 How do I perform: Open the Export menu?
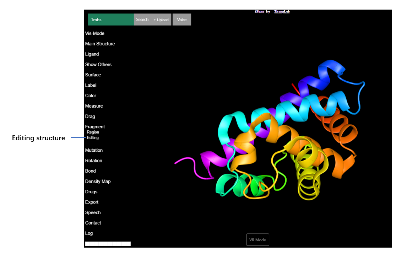[x=92, y=202]
